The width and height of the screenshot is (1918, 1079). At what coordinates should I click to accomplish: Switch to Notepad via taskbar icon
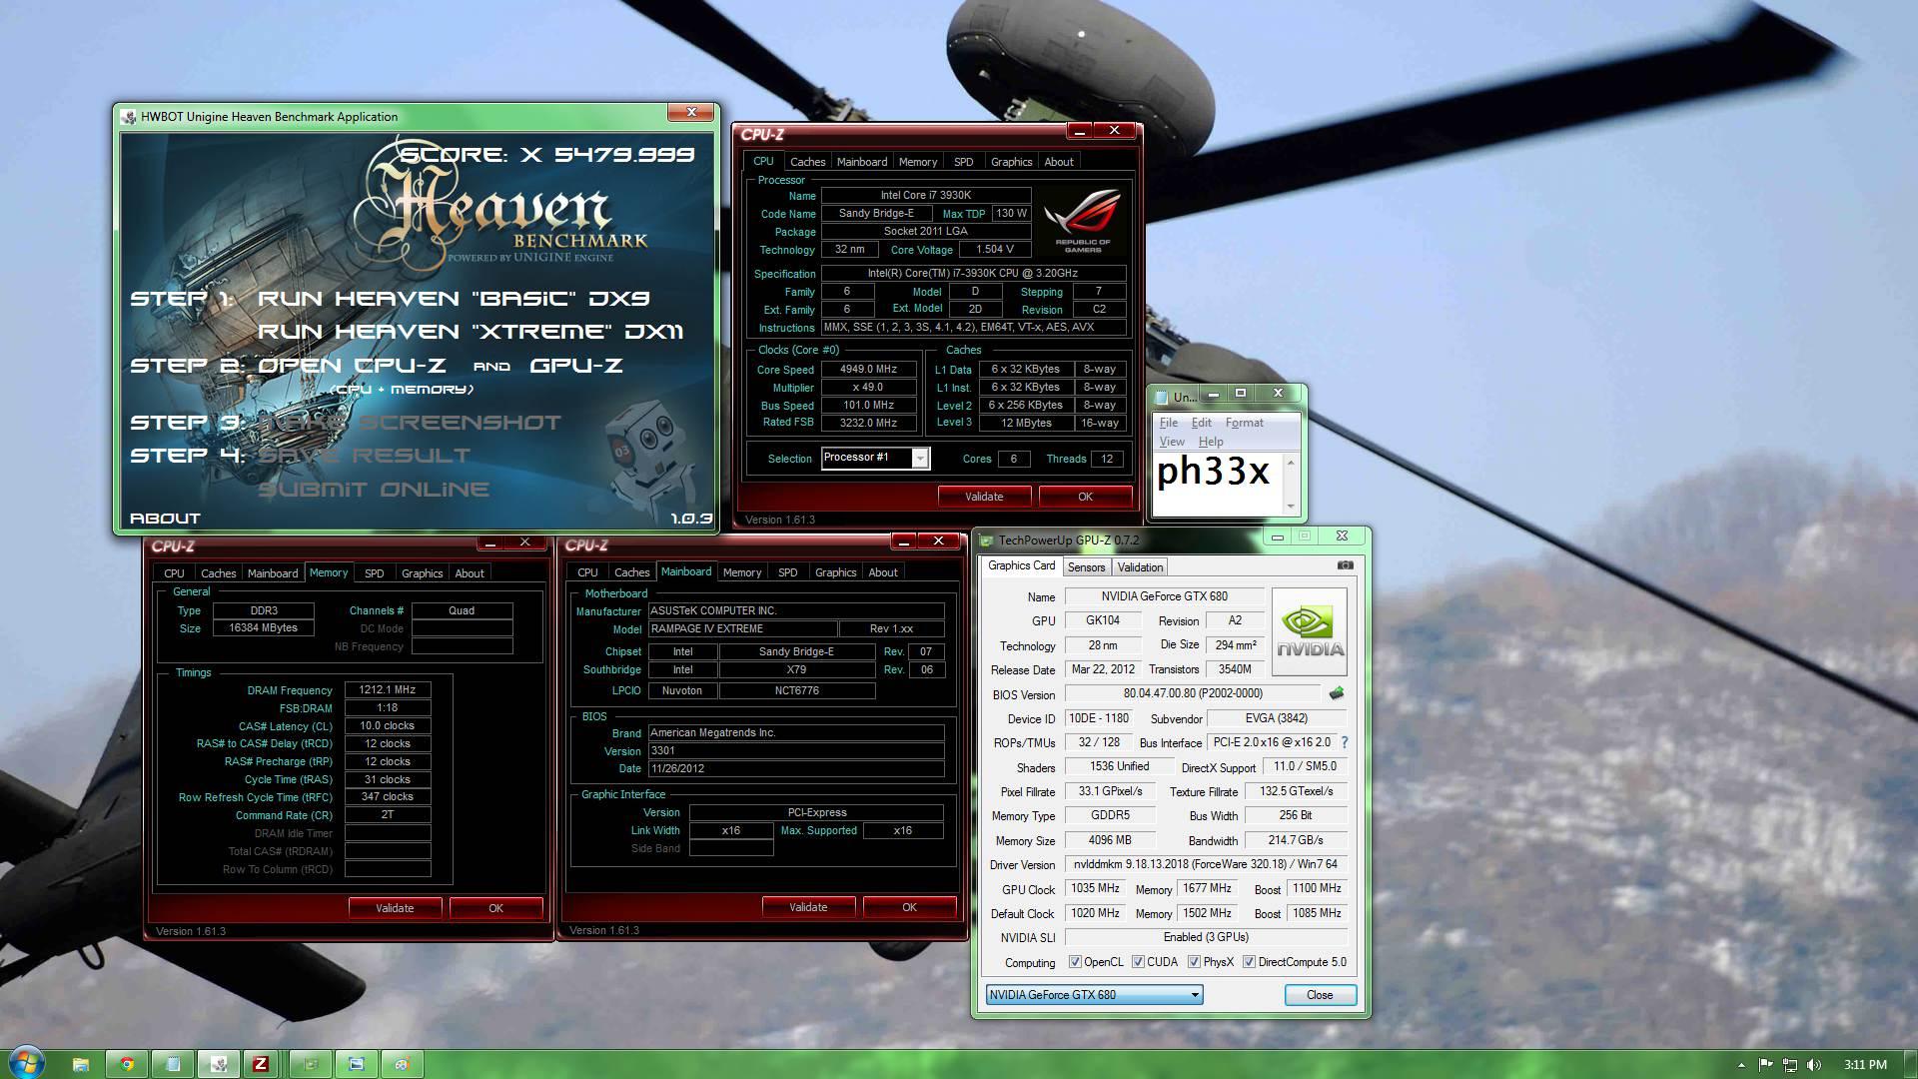(x=173, y=1064)
